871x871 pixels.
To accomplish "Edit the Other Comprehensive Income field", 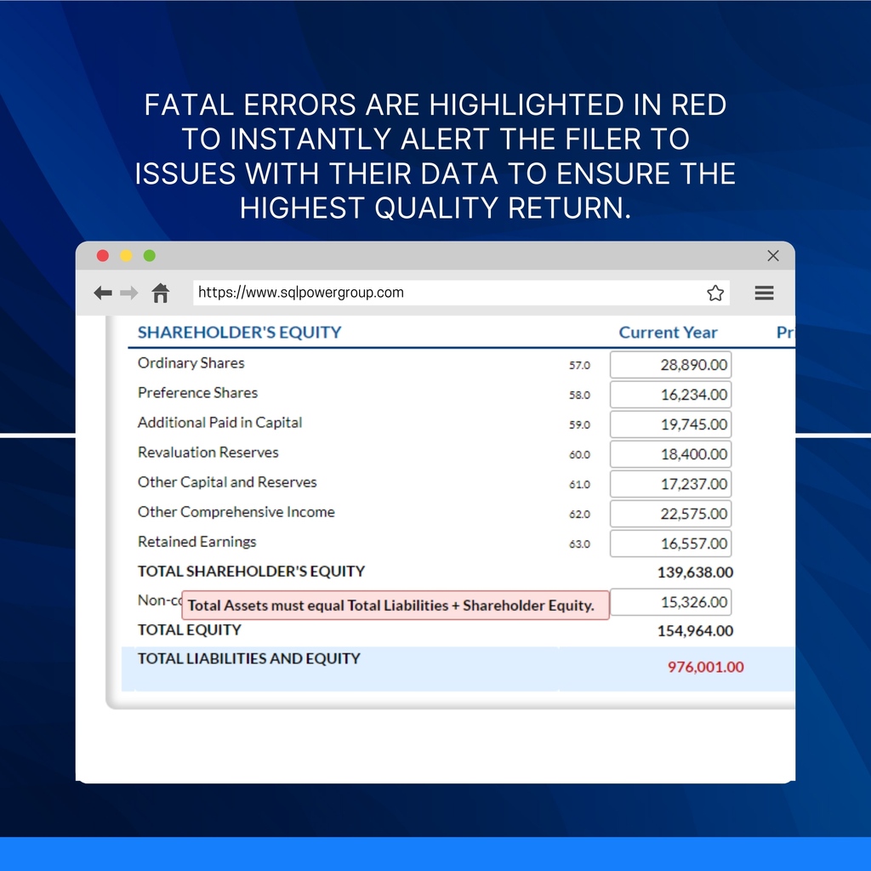I will coord(670,514).
